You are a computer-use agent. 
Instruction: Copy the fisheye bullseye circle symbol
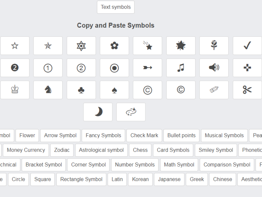tap(114, 68)
